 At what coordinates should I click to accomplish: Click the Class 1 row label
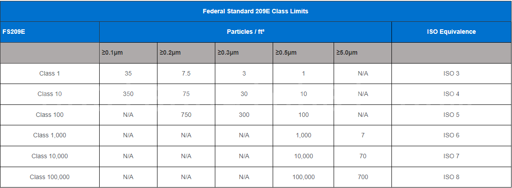(x=49, y=74)
